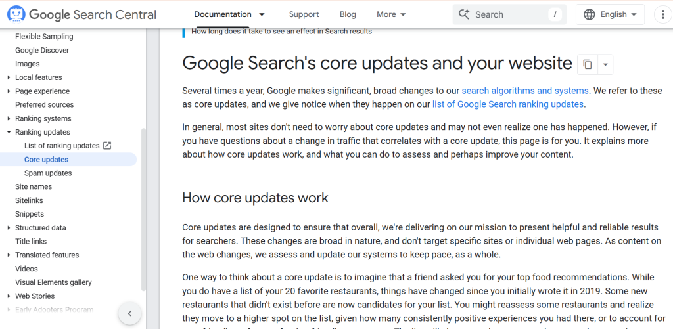The image size is (673, 329).
Task: Click the sidebar vertical scrollbar
Action: tap(144, 197)
